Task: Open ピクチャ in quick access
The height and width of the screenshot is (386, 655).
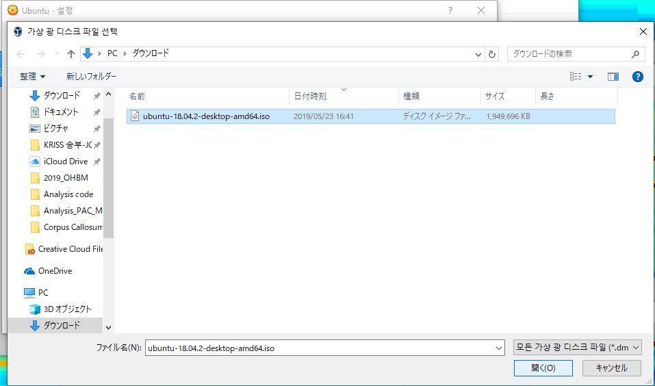Action: pos(55,128)
